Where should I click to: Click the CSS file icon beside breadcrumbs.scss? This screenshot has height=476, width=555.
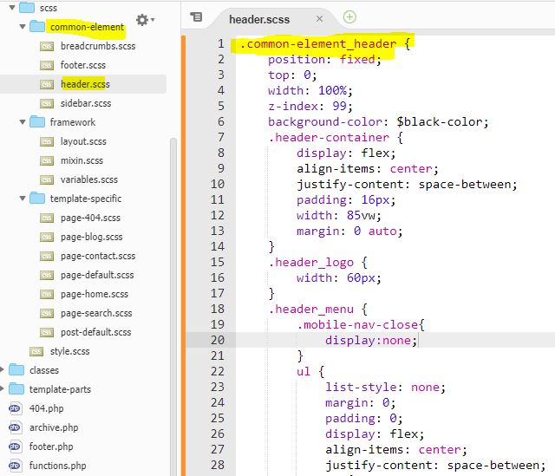click(x=46, y=46)
